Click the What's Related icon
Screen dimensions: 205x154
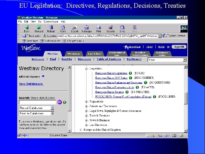coord(165,36)
